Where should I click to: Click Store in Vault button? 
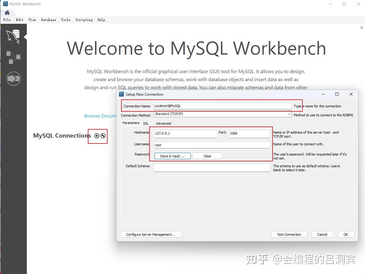click(x=173, y=156)
